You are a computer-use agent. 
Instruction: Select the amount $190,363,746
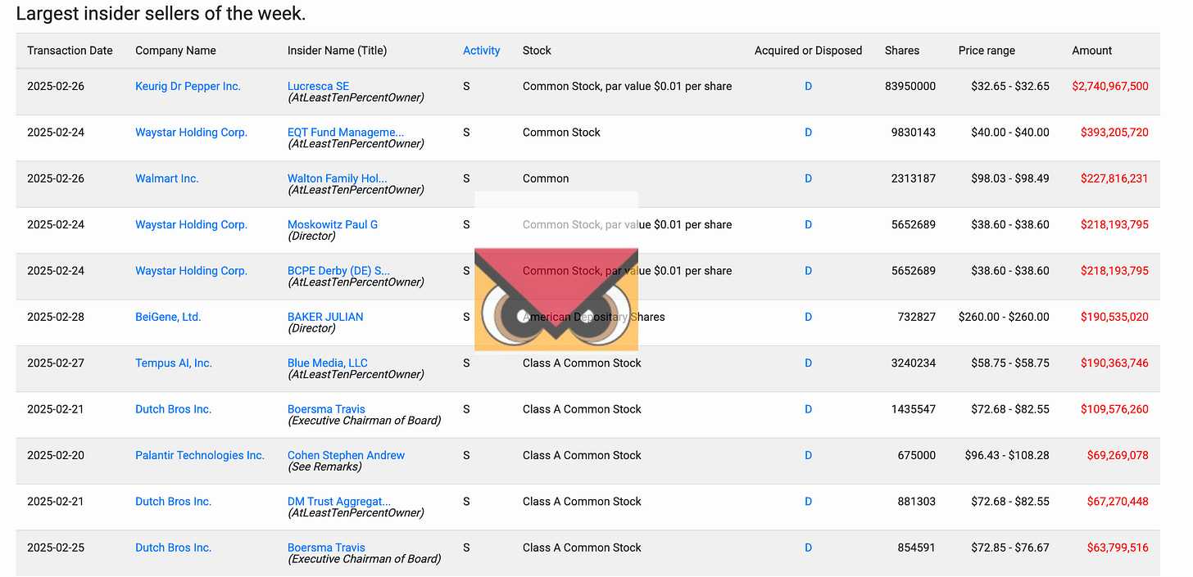1114,363
